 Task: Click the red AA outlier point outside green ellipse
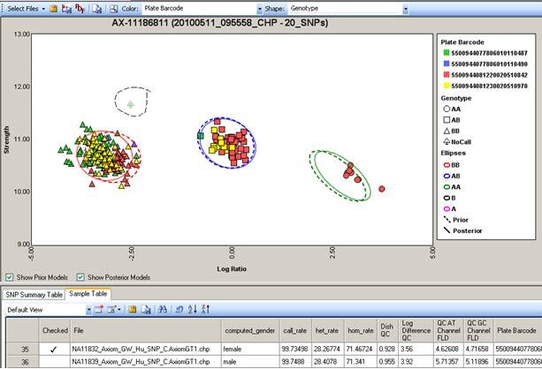click(x=382, y=189)
